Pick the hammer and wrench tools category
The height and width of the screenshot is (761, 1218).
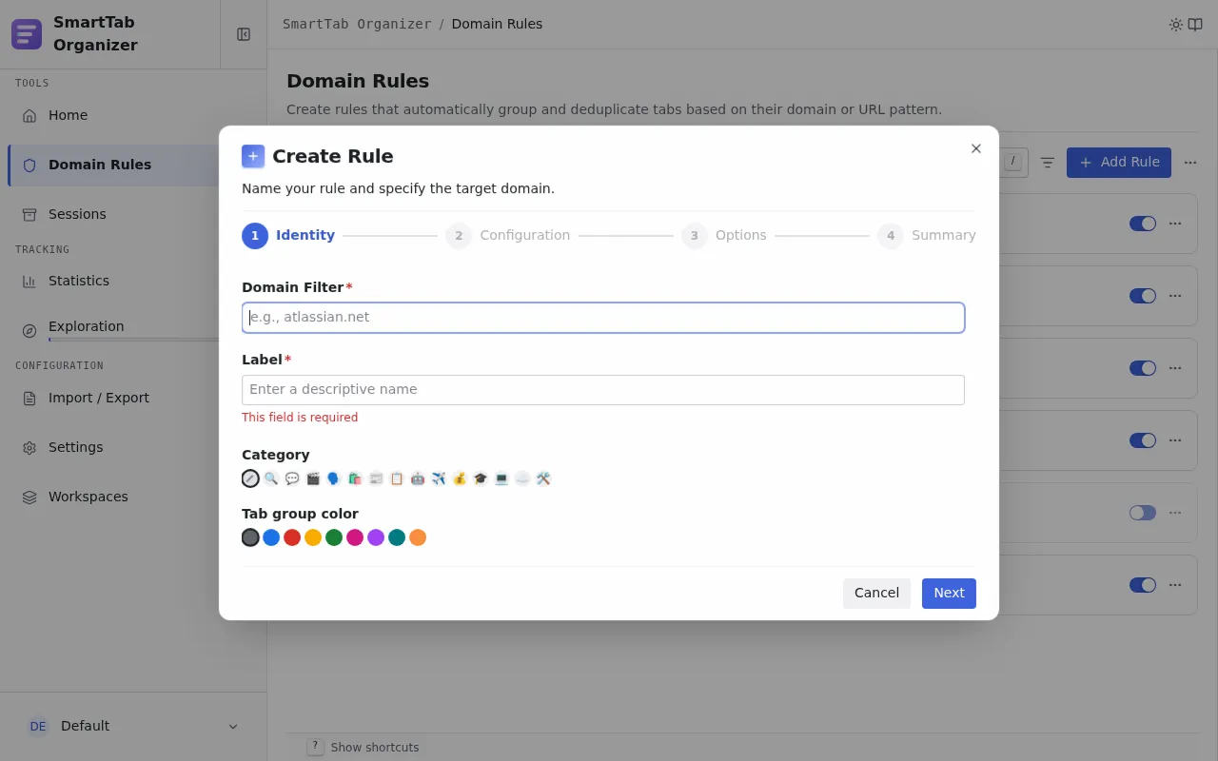pos(543,478)
